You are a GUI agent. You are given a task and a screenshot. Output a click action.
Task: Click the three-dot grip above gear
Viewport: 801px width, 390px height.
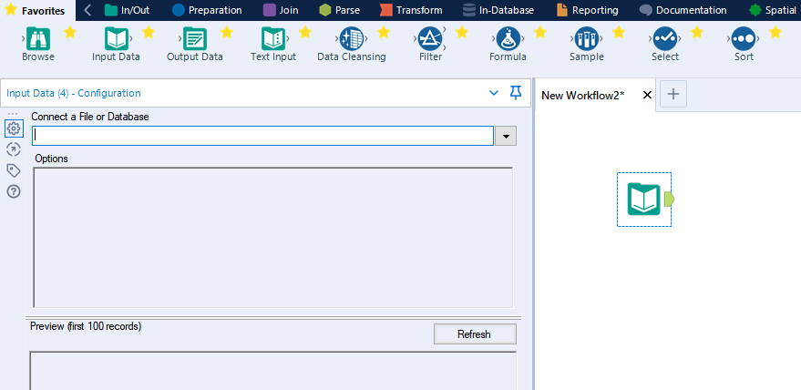pyautogui.click(x=14, y=114)
